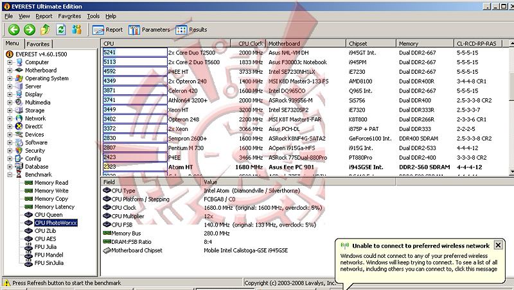Viewport: 514px width, 290px height.
Task: Select FPU Mandel benchmark
Action: (x=49, y=255)
